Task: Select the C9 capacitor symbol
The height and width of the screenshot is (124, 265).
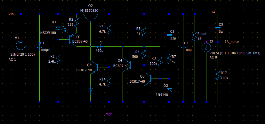Action: click(x=218, y=28)
